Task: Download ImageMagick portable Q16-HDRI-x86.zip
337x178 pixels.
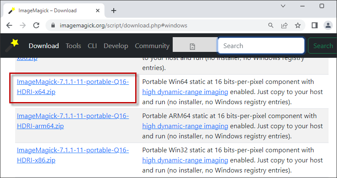Action: [x=73, y=155]
